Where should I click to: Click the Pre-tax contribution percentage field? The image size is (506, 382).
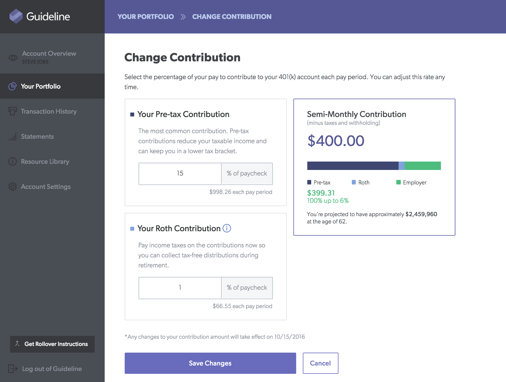180,173
